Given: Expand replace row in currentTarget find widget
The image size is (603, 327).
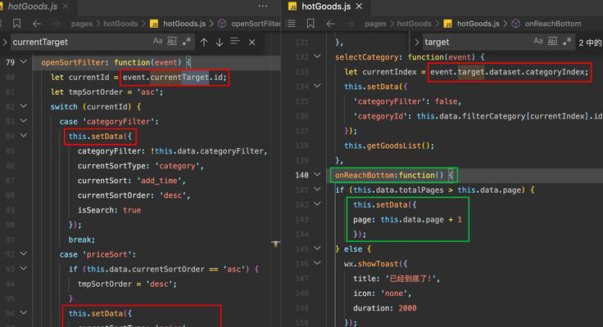Looking at the screenshot, I should click(x=5, y=43).
